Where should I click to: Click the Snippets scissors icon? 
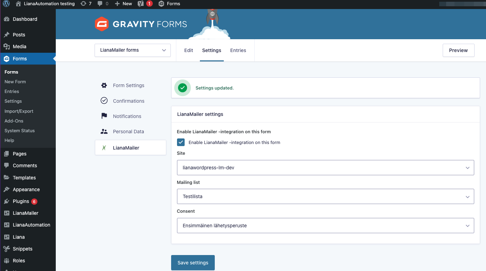pyautogui.click(x=7, y=249)
